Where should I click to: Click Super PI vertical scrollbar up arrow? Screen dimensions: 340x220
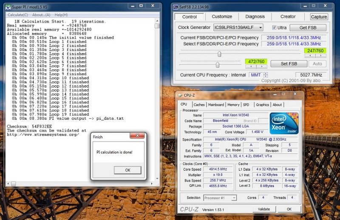click(x=157, y=21)
